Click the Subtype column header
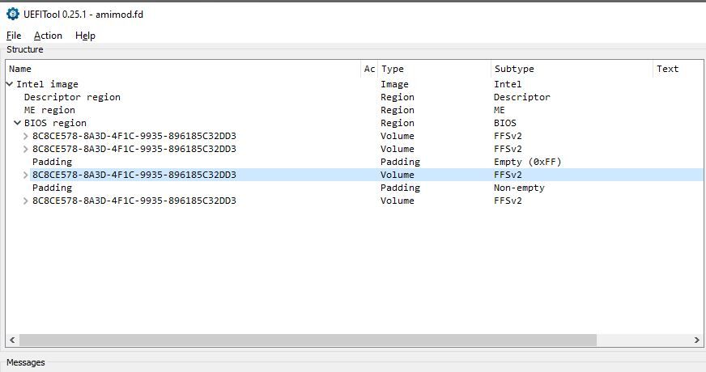This screenshot has width=706, height=372. (572, 69)
